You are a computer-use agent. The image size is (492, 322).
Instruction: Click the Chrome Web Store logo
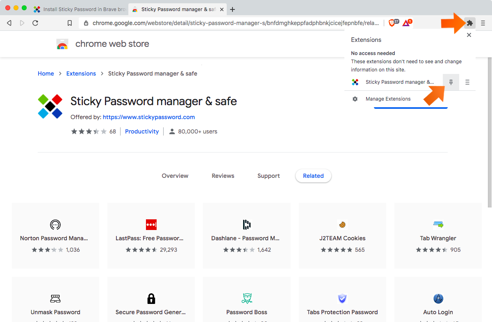62,44
